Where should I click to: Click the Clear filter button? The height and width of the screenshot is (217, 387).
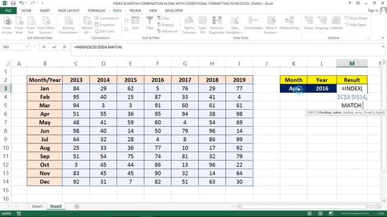(163, 18)
